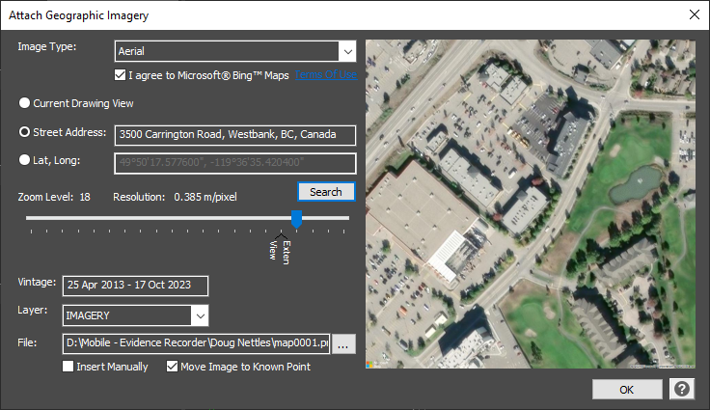The width and height of the screenshot is (710, 410).
Task: Click the Search button
Action: click(326, 192)
